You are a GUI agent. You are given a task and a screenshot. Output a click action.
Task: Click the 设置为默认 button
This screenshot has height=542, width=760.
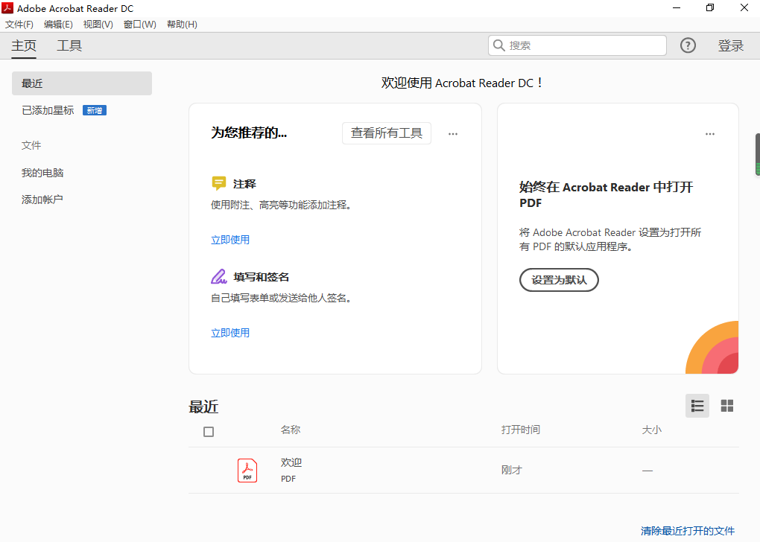[x=559, y=280]
